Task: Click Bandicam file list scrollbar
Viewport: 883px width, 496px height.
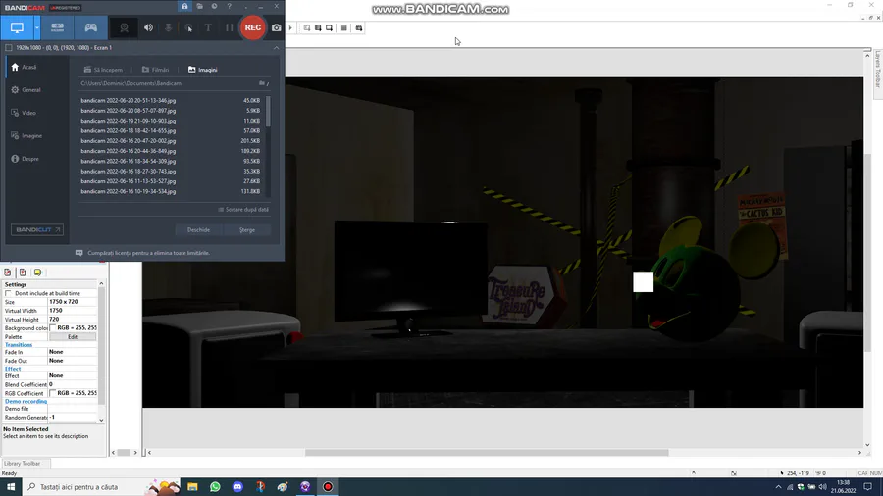Action: click(268, 112)
